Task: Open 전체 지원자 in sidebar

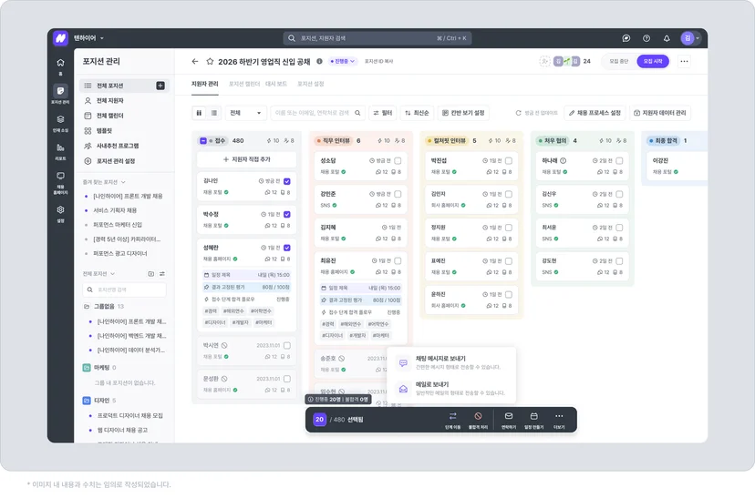Action: [124, 100]
